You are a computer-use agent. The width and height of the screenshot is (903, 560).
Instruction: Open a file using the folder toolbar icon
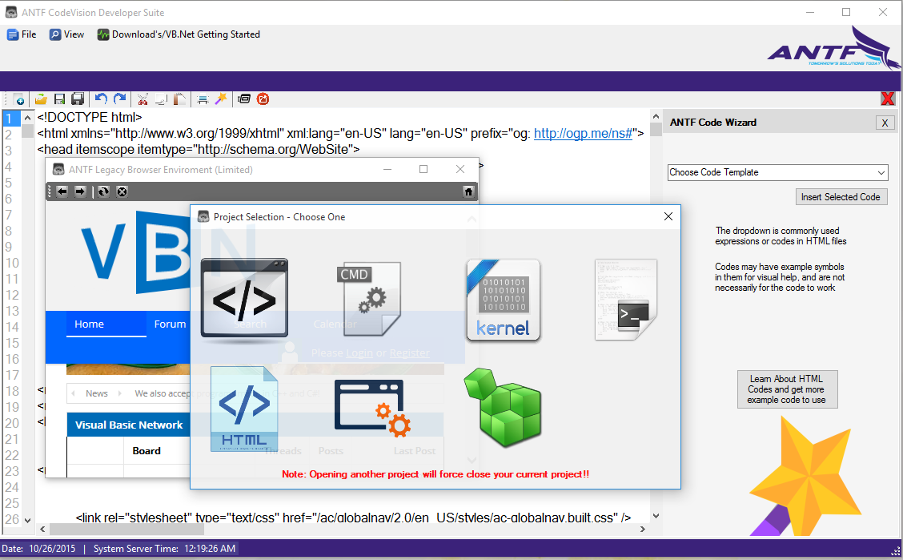40,99
